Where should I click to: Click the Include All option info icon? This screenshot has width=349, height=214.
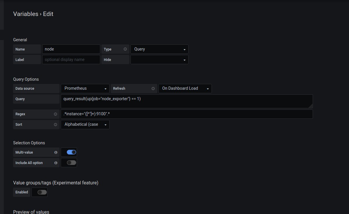coord(56,163)
